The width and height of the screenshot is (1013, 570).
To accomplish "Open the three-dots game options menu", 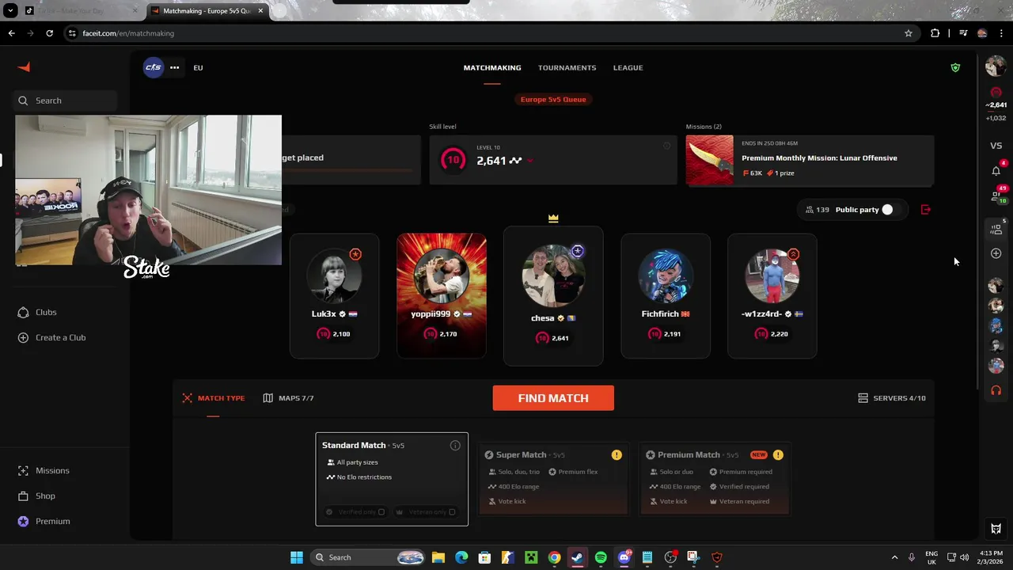I will 174,67.
